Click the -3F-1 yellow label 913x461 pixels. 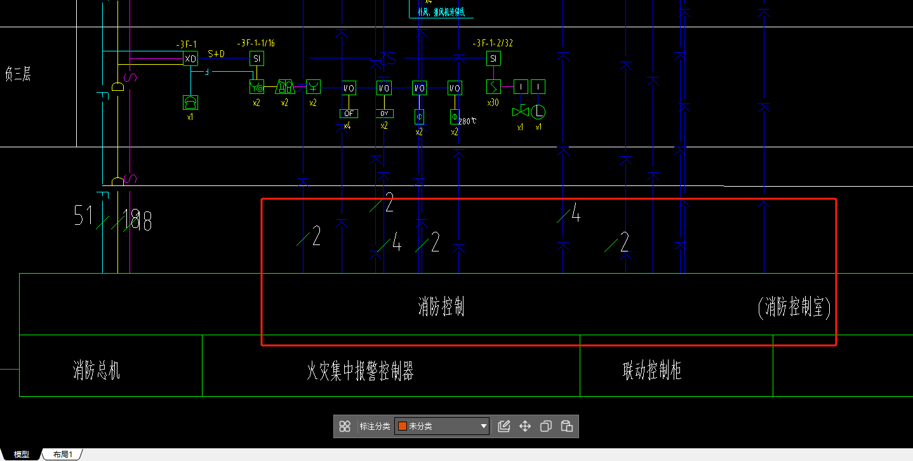[187, 44]
